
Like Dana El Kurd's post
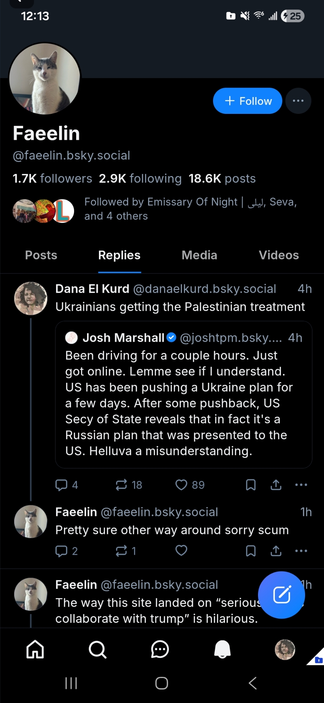[x=181, y=485]
